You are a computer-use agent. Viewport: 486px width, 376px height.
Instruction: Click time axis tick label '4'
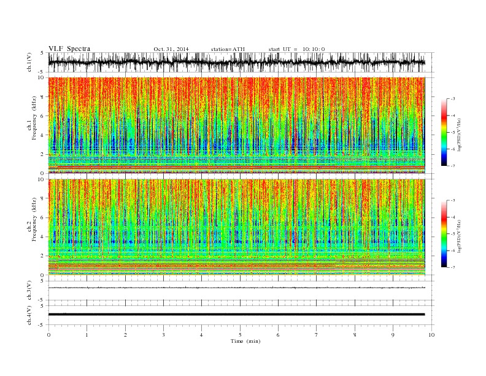(201, 335)
